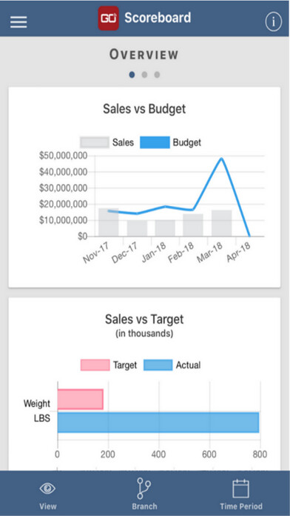Tap the Branch fork icon
The width and height of the screenshot is (290, 516).
point(144,489)
